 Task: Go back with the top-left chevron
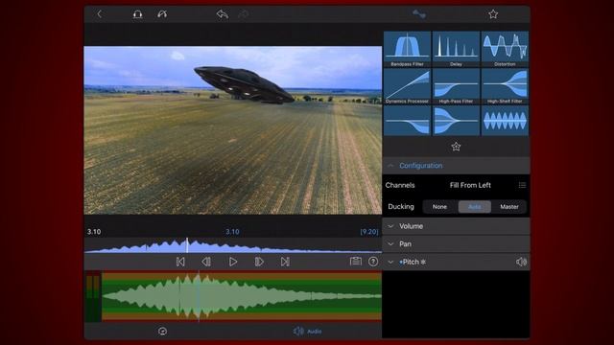tap(99, 14)
